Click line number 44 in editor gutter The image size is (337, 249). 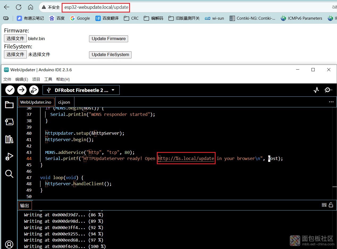coord(29,159)
